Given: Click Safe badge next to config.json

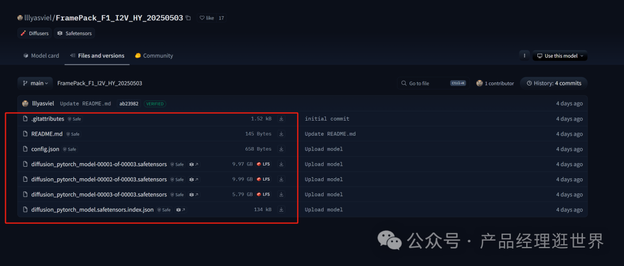Looking at the screenshot, I should 70,149.
